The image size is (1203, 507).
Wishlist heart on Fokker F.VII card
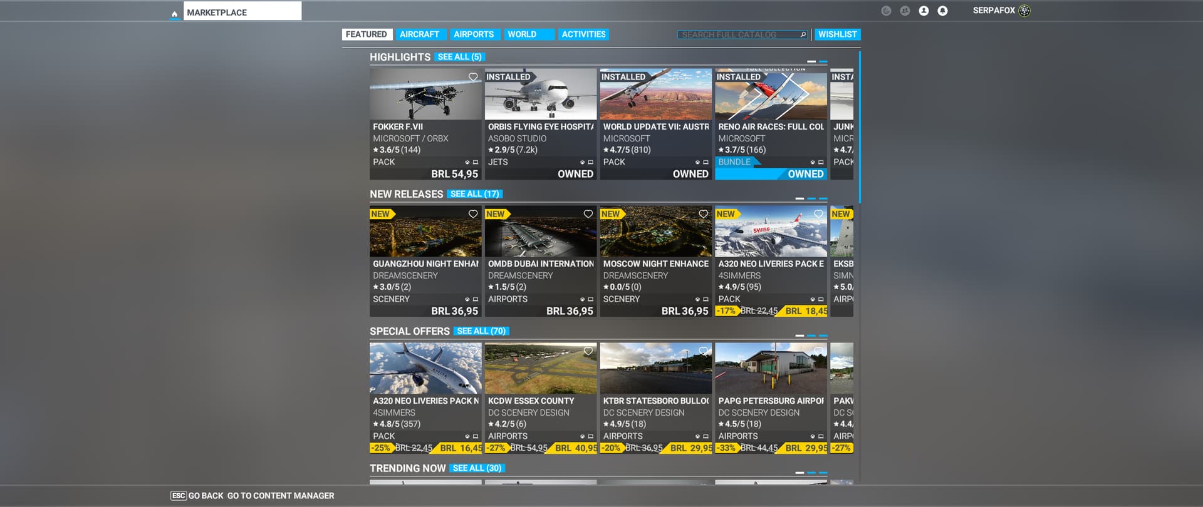[473, 77]
